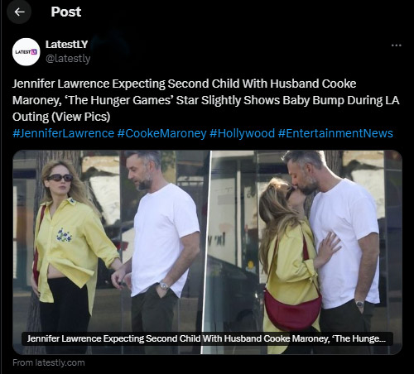Open the three-dot more options menu
414x374 pixels.
397,46
